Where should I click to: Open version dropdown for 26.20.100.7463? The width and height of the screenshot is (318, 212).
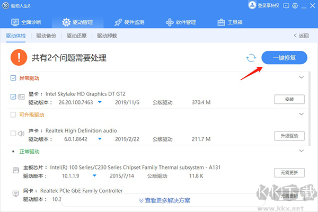coord(100,102)
